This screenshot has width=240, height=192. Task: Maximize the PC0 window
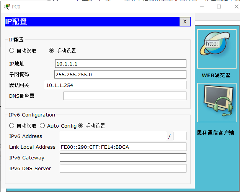(219, 7)
